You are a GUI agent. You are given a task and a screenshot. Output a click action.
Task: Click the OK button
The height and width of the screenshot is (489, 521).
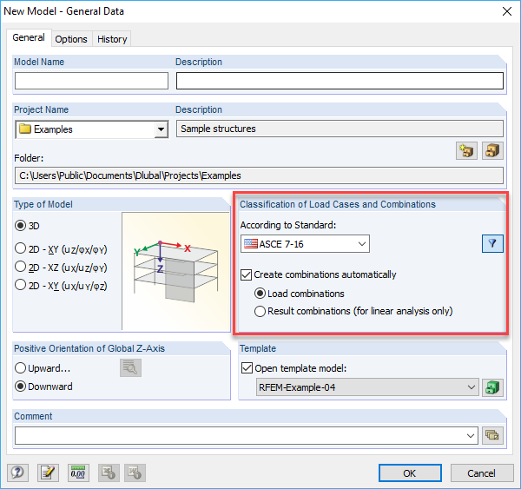click(410, 473)
